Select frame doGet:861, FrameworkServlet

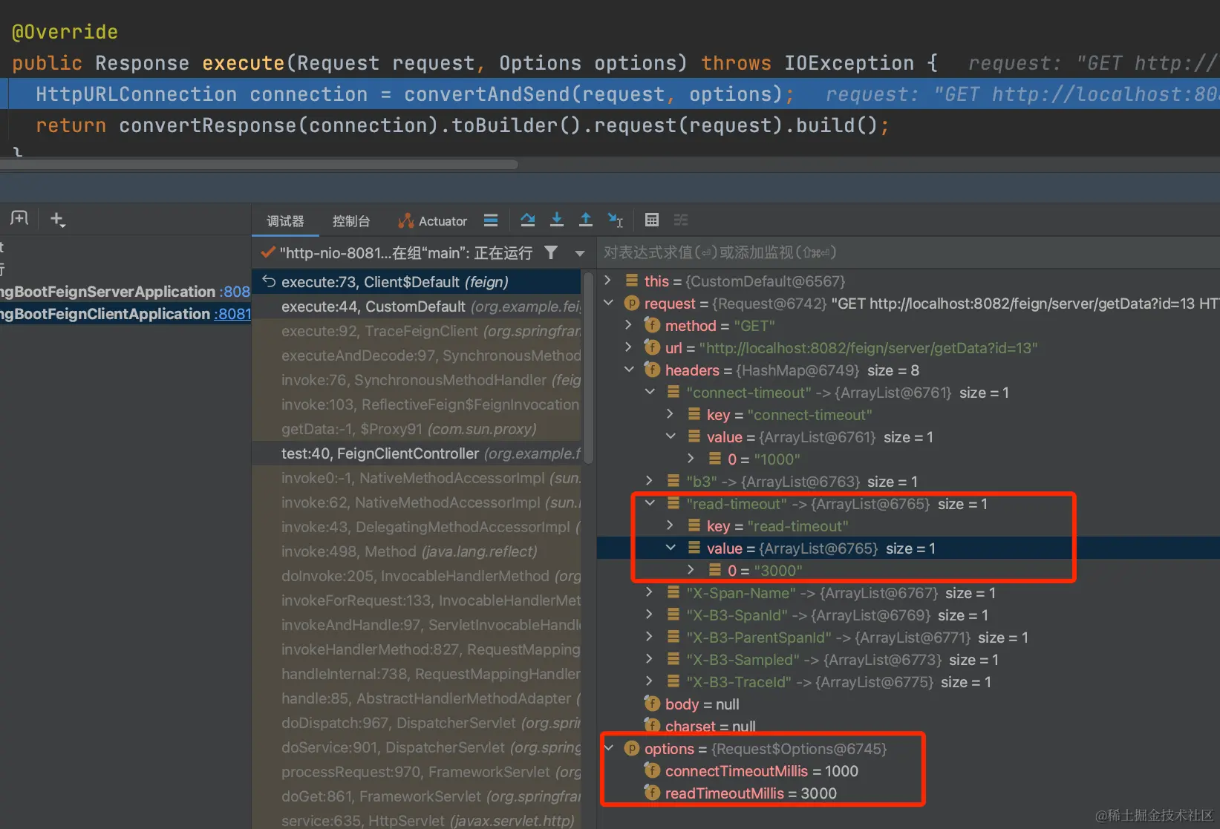pyautogui.click(x=417, y=796)
